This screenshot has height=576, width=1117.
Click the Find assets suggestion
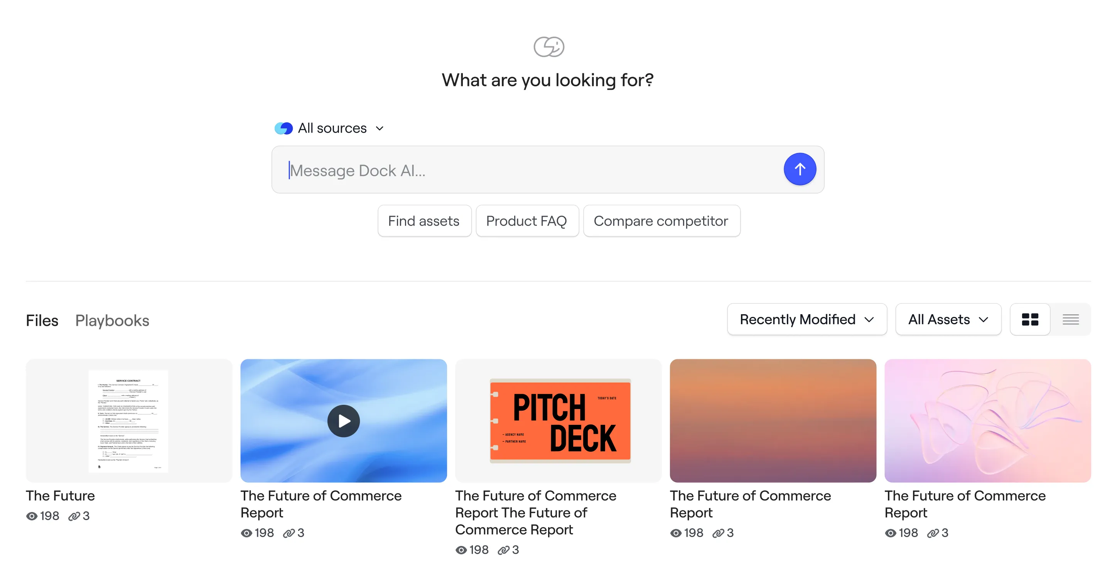pyautogui.click(x=424, y=221)
